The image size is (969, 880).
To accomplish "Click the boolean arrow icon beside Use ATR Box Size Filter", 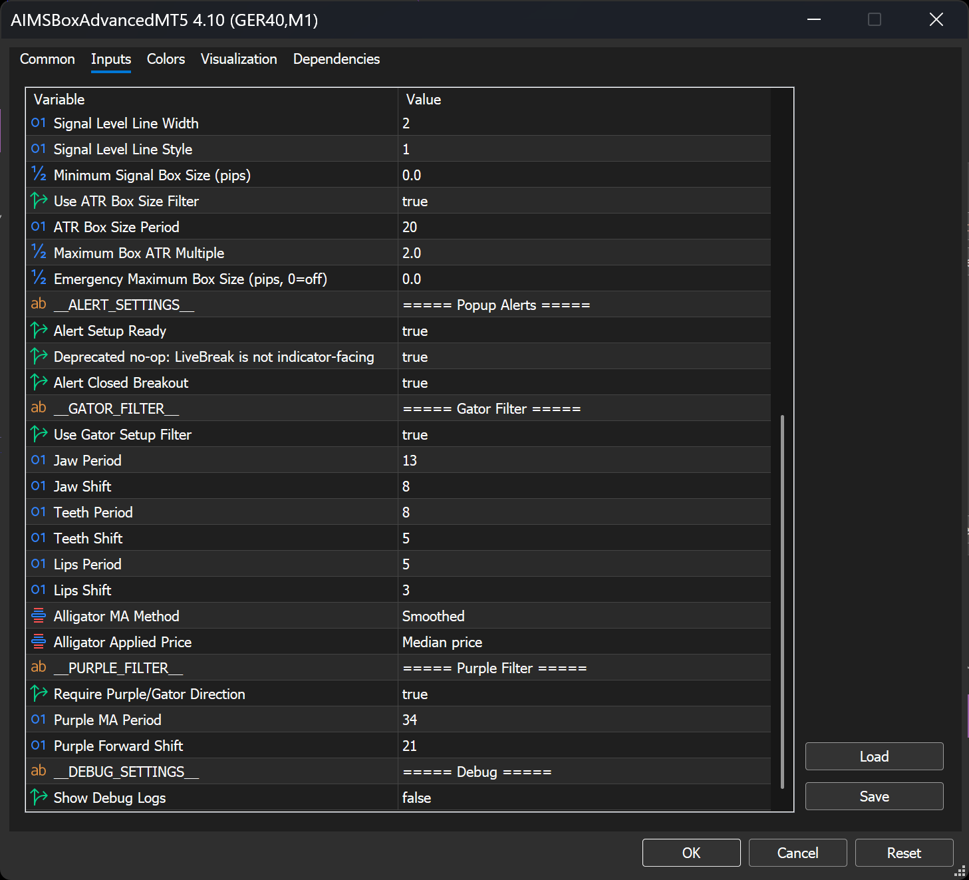I will (39, 200).
